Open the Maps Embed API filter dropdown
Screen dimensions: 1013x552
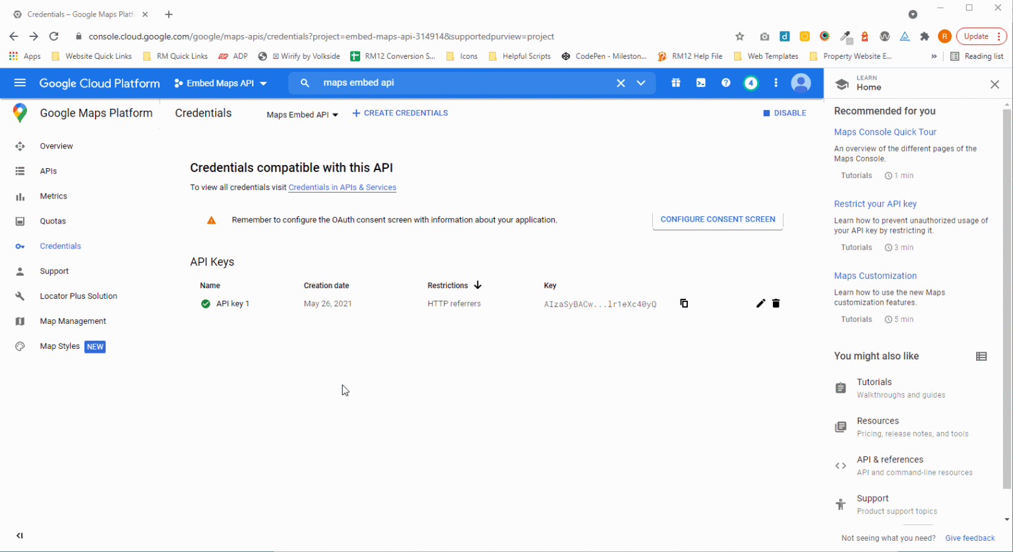pos(302,115)
